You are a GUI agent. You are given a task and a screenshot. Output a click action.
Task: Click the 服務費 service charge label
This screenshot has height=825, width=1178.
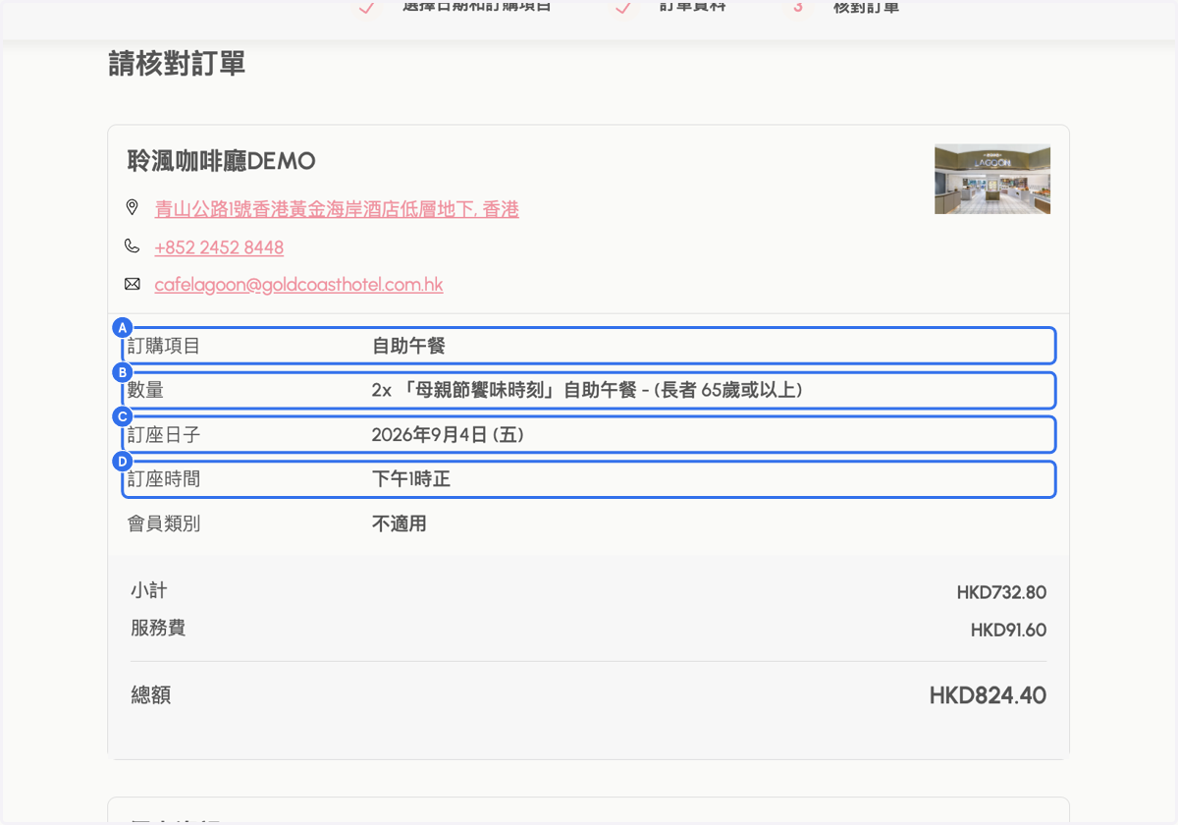click(x=158, y=628)
